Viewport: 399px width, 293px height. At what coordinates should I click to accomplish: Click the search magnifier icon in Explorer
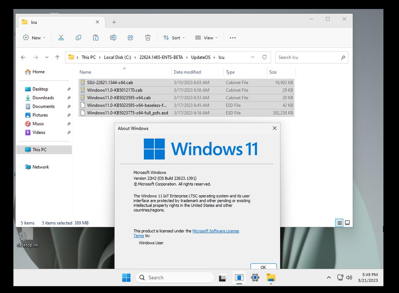coord(343,58)
